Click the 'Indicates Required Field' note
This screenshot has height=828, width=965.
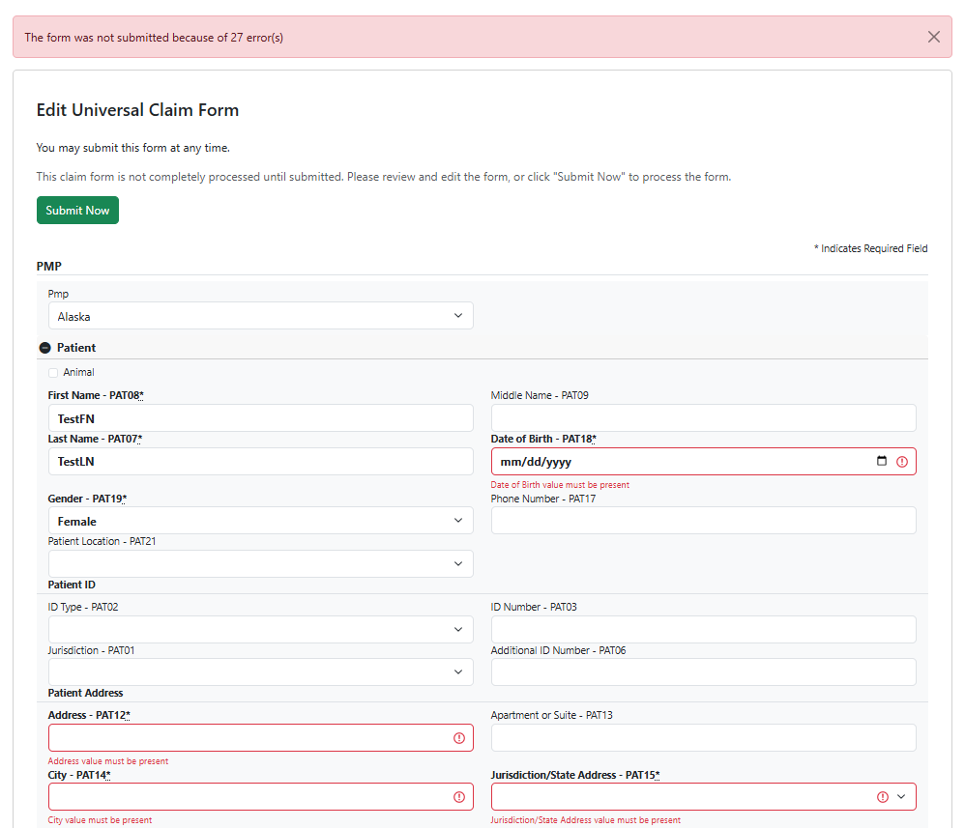pyautogui.click(x=871, y=248)
